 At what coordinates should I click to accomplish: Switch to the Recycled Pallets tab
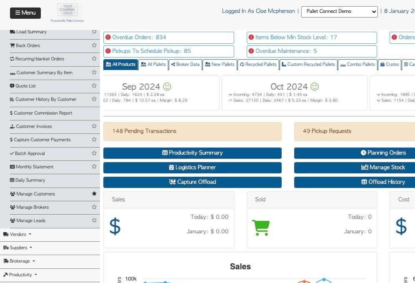point(258,64)
